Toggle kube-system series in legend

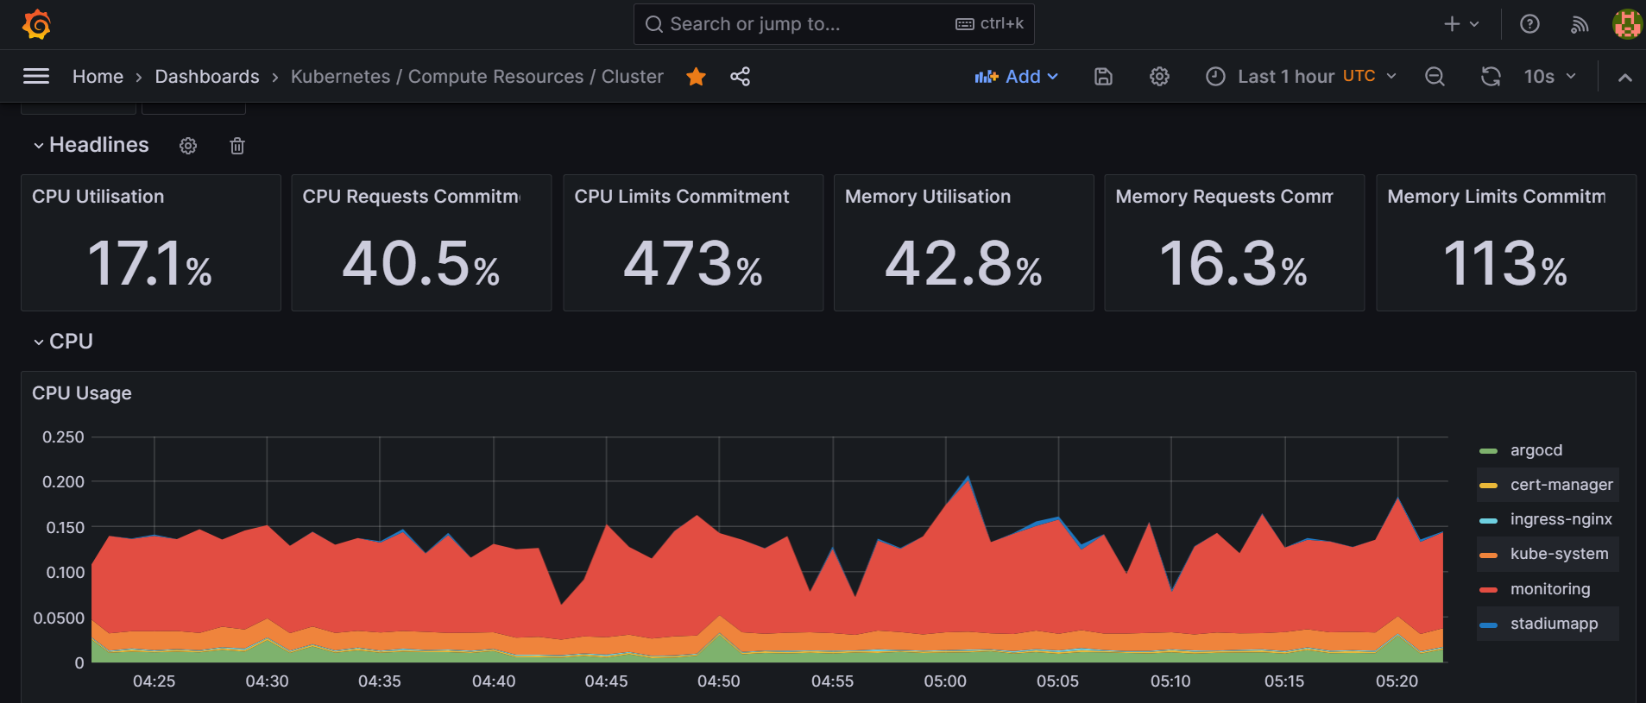point(1559,554)
